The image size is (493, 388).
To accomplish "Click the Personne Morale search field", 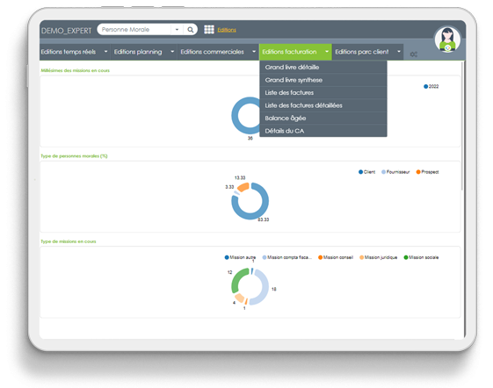I will click(x=134, y=30).
